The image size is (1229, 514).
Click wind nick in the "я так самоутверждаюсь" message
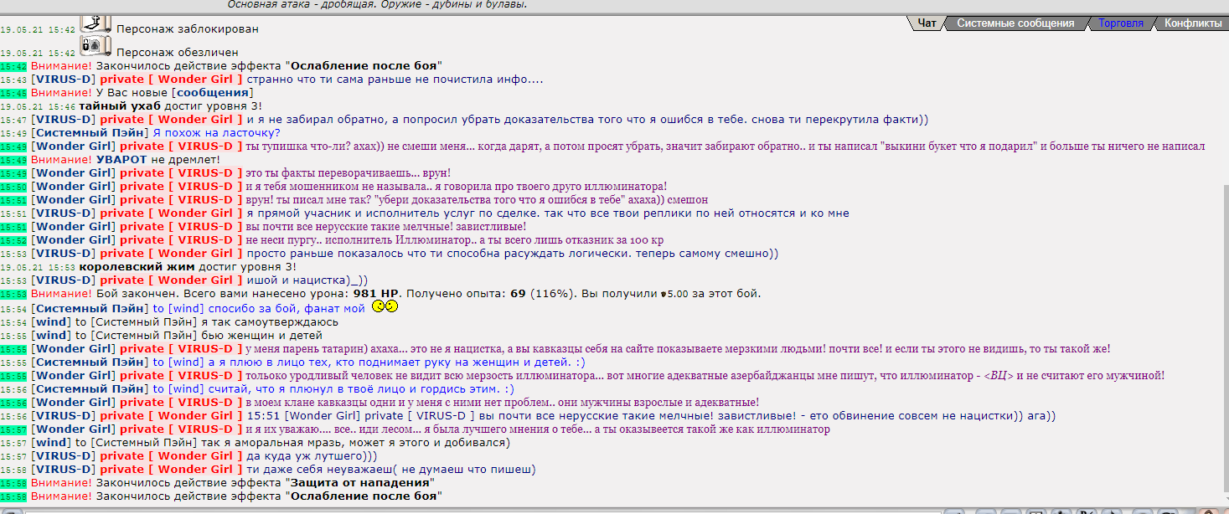point(51,322)
